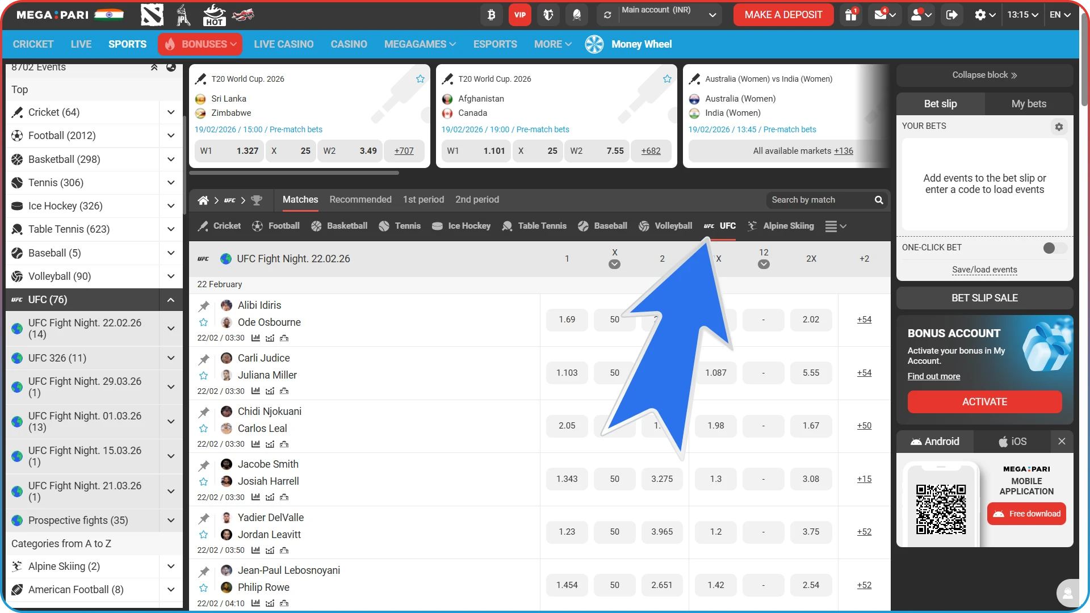Open bet slip settings gear next to Your Bets

[1058, 127]
